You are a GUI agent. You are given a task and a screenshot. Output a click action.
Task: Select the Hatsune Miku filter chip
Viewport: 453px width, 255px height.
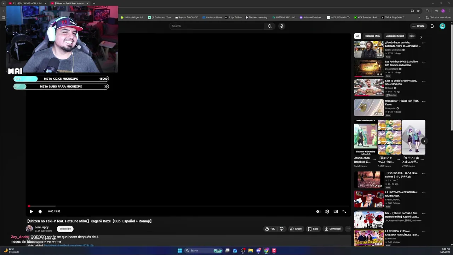tap(372, 36)
